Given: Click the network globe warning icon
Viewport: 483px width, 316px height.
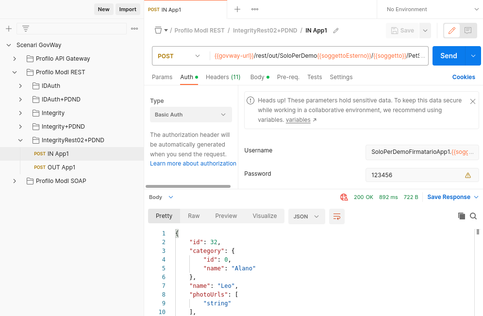Looking at the screenshot, I should pyautogui.click(x=344, y=197).
